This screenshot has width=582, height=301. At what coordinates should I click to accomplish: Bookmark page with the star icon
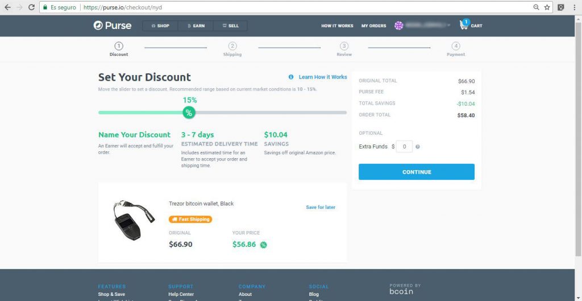click(547, 7)
